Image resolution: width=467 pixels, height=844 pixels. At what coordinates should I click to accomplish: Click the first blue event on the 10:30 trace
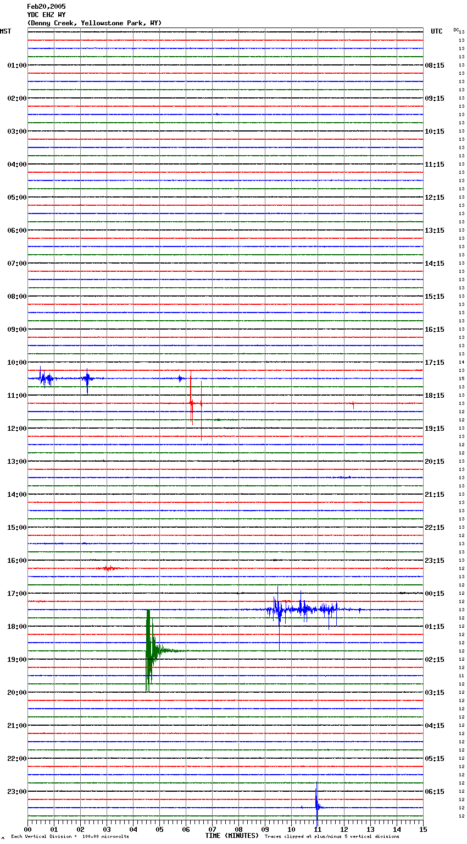tap(46, 379)
